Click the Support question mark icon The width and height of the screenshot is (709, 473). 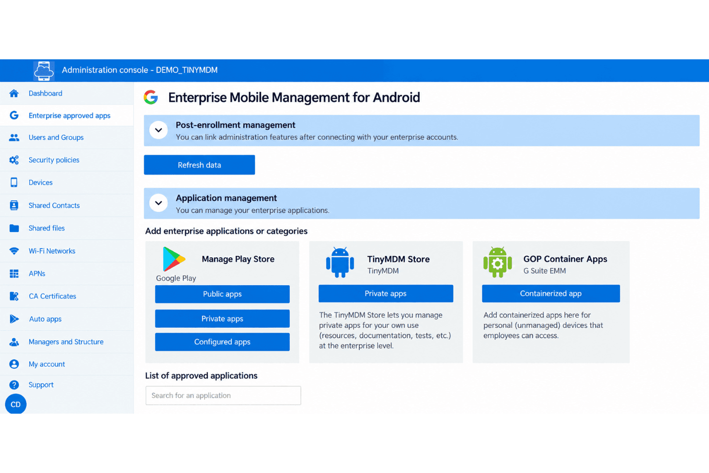coord(14,385)
